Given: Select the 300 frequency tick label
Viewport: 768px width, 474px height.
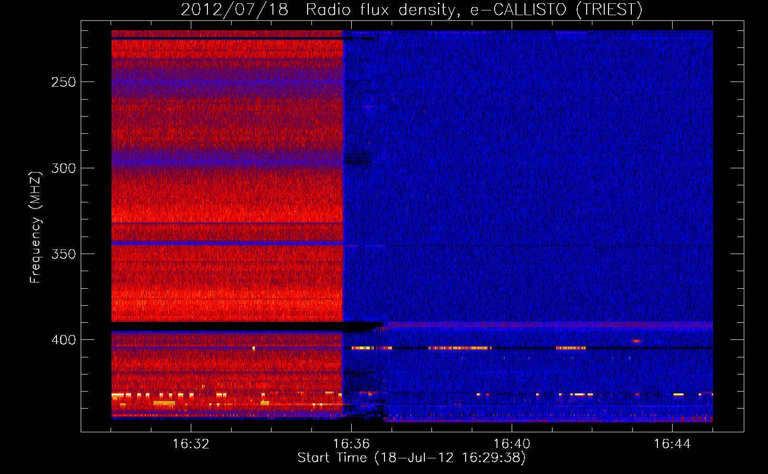Looking at the screenshot, I should tap(64, 168).
